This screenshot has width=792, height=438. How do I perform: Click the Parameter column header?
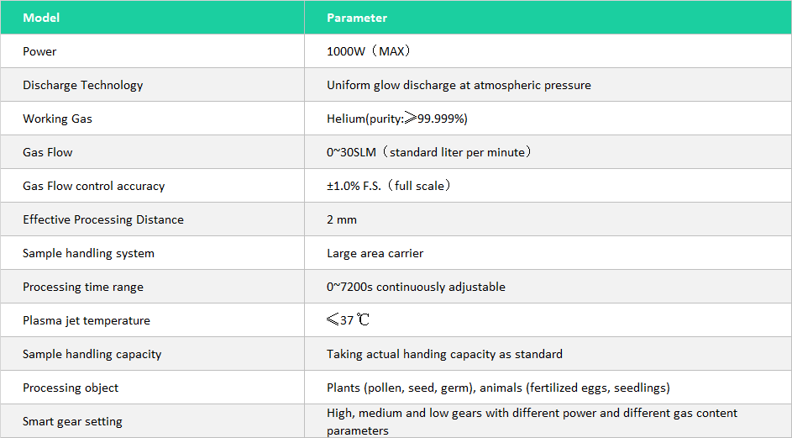[357, 18]
